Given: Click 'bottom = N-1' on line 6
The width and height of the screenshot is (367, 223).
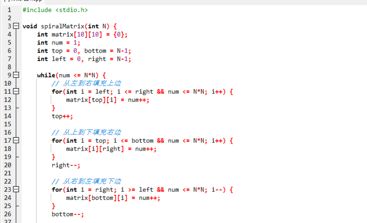Looking at the screenshot, I should 106,51.
